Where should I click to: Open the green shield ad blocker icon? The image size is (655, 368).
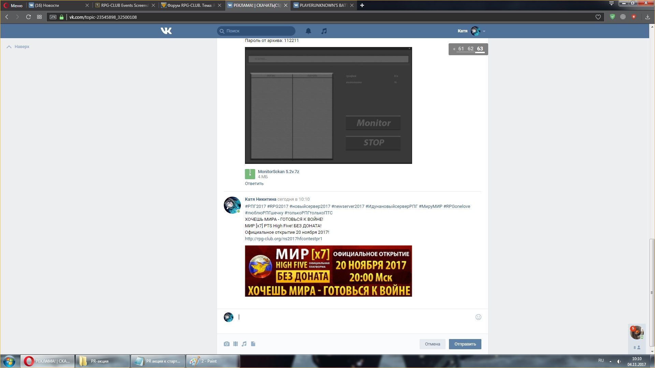(x=612, y=17)
